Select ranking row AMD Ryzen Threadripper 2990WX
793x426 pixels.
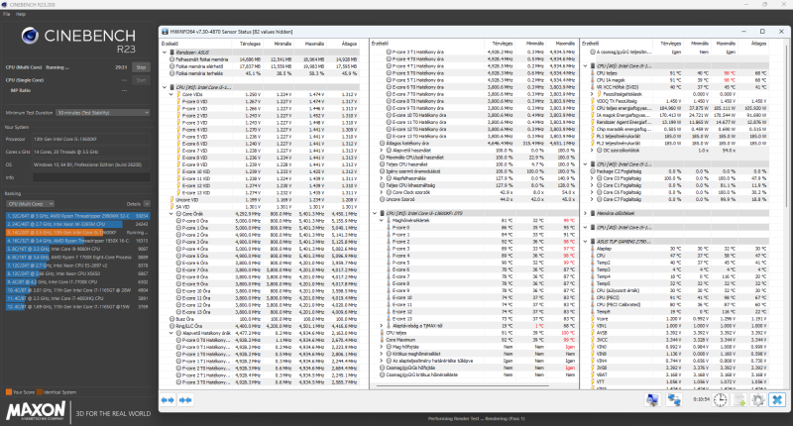[78, 216]
